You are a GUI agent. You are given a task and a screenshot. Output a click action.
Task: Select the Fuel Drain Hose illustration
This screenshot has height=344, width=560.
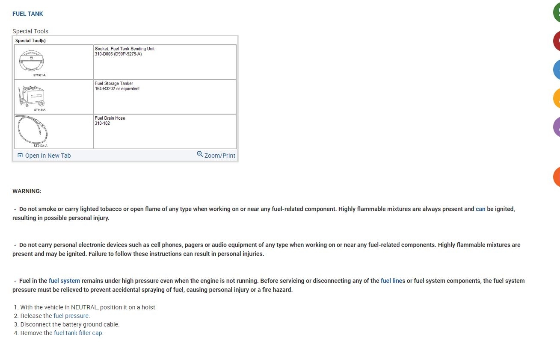32,130
